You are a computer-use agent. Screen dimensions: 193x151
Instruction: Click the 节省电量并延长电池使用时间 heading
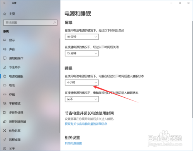89,113
